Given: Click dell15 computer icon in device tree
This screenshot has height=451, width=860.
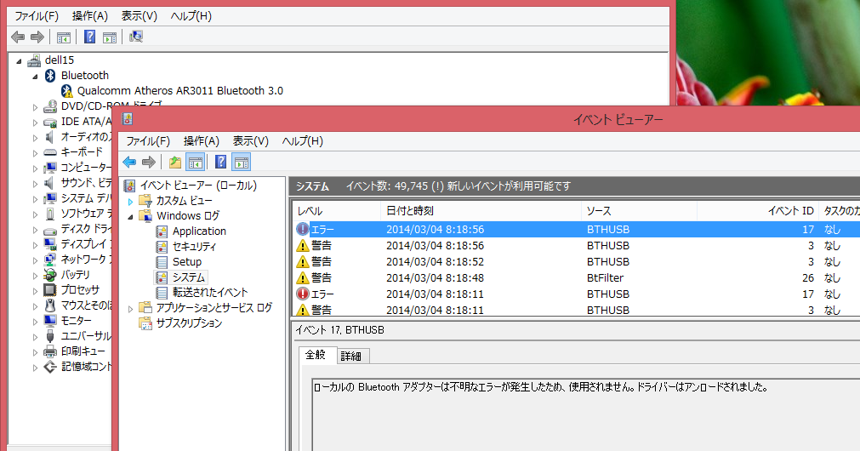Looking at the screenshot, I should (34, 60).
